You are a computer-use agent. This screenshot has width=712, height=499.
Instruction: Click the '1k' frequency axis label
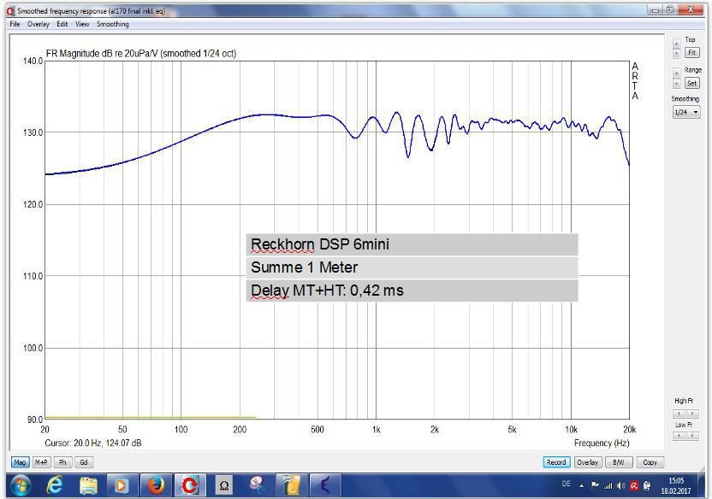(x=376, y=429)
